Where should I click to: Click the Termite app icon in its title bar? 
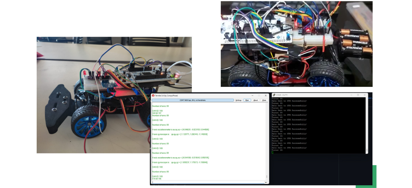tap(153, 95)
